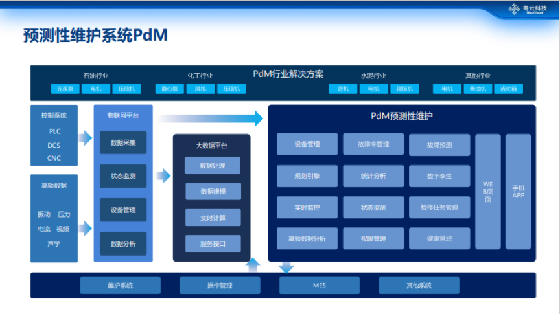This screenshot has height=314, width=560.
Task: Select 设备管理 in the 物联网平台 column
Action: (123, 210)
